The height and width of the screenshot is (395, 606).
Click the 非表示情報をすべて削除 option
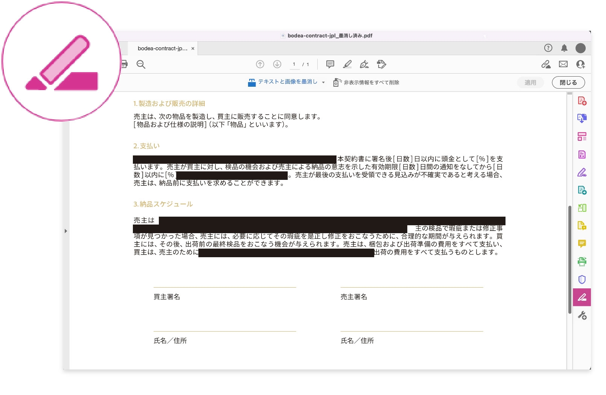coord(366,82)
